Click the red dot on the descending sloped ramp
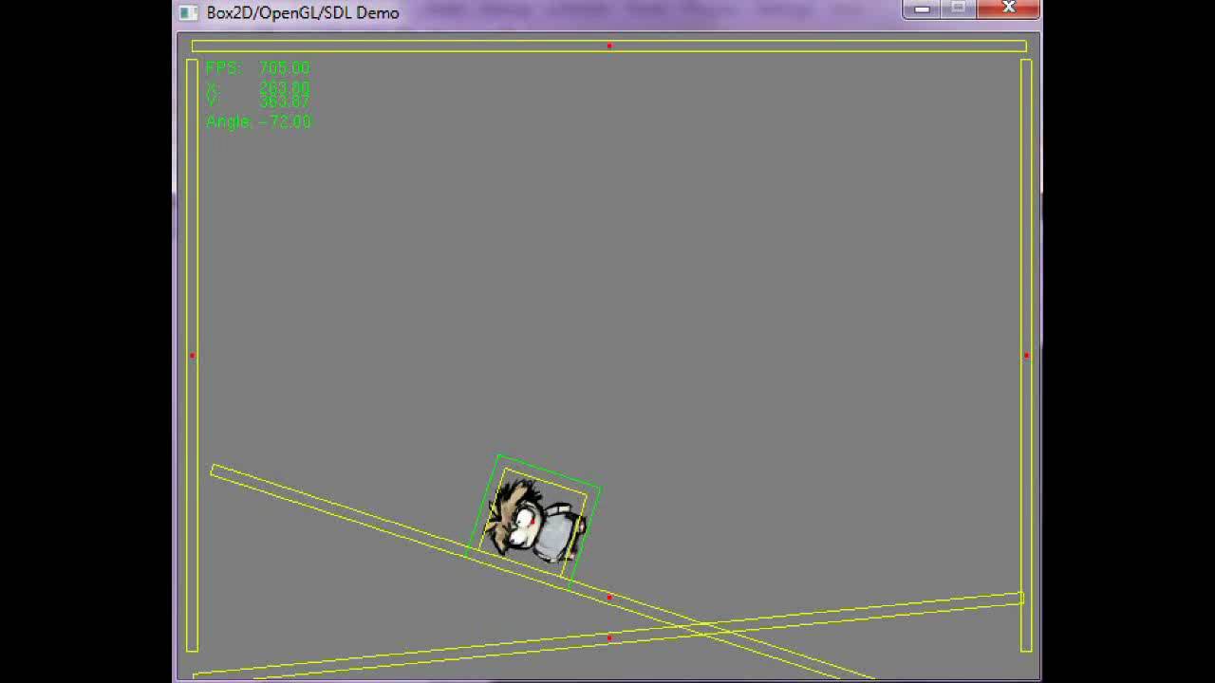The image size is (1215, 683). (x=609, y=597)
